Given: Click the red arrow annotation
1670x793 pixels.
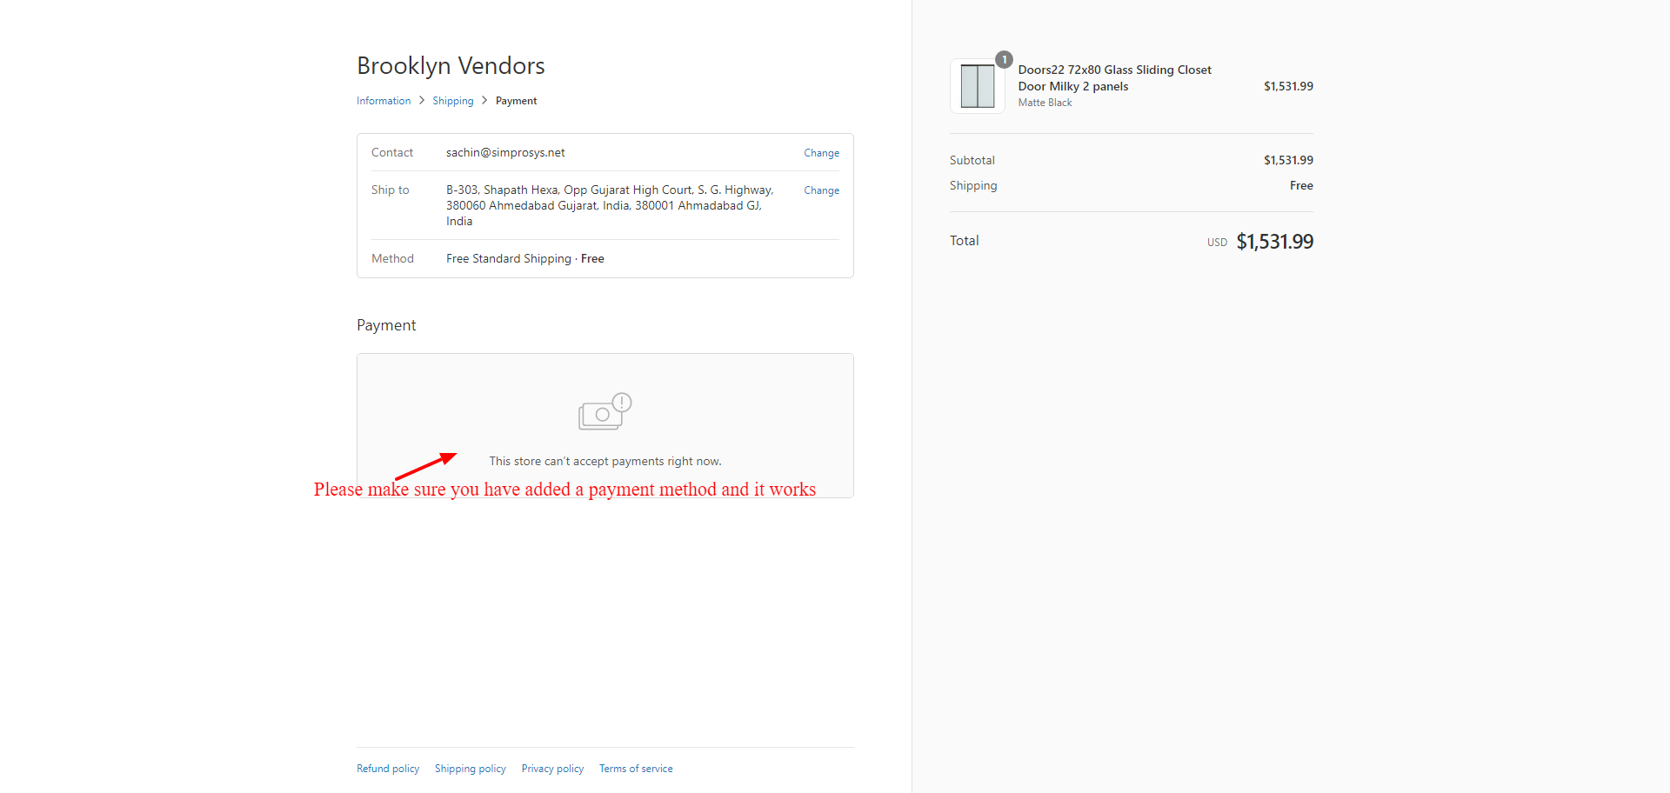Looking at the screenshot, I should click(425, 466).
